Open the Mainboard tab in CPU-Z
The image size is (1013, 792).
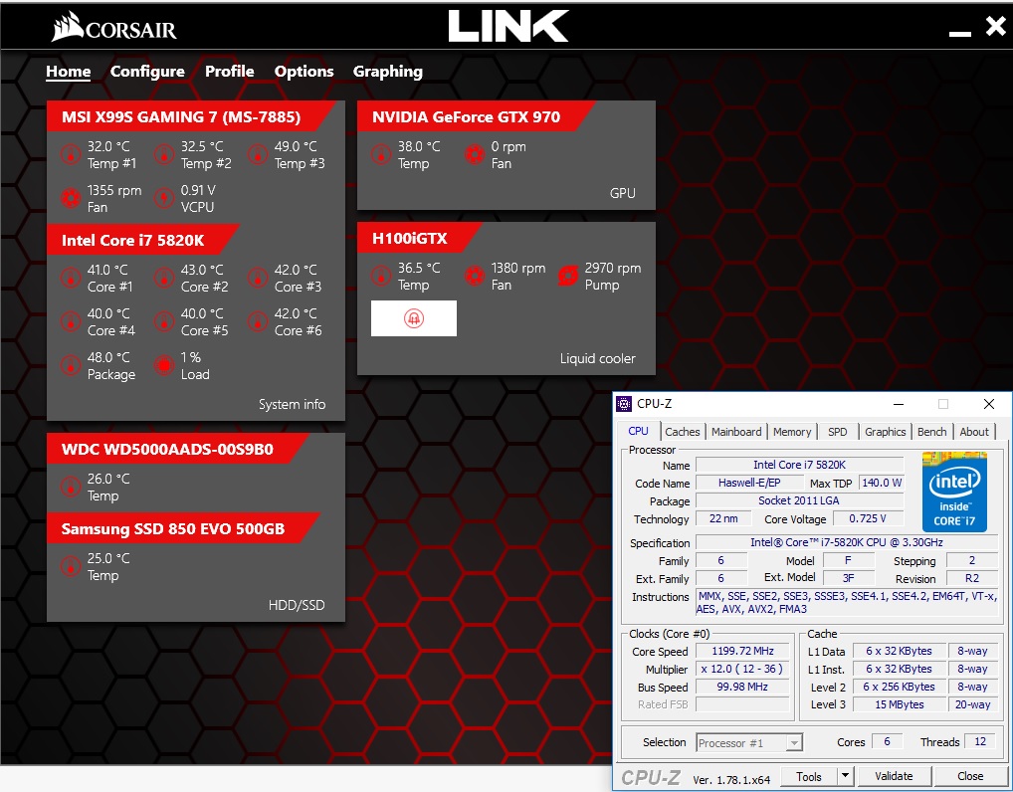point(736,432)
